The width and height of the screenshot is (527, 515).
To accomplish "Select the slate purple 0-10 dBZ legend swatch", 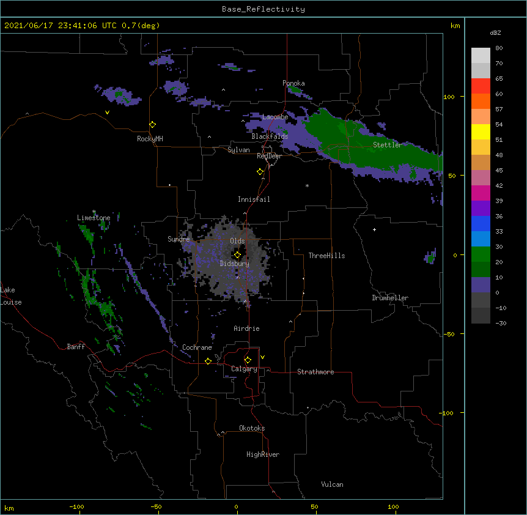I will tap(481, 285).
